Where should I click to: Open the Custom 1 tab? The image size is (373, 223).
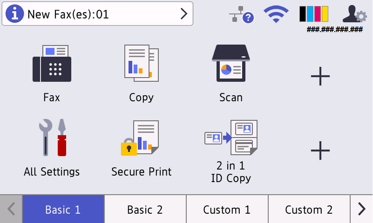(x=227, y=210)
